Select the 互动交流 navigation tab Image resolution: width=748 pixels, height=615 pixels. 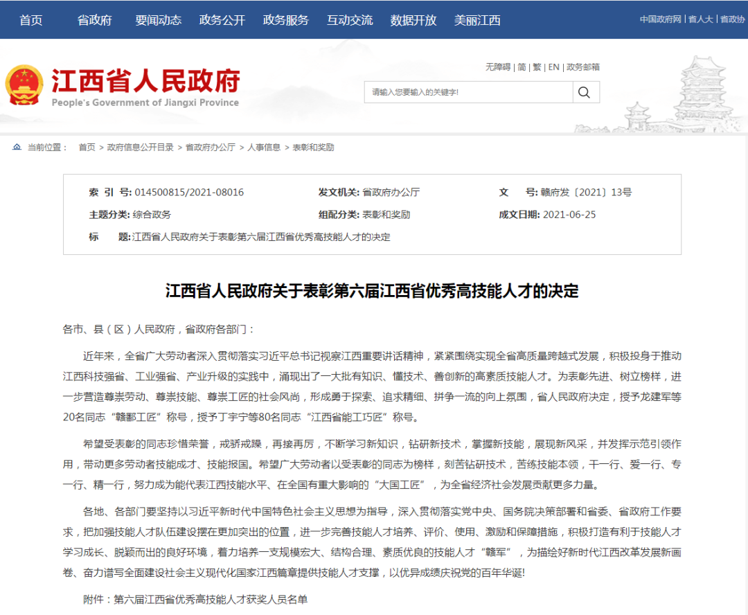[x=350, y=20]
